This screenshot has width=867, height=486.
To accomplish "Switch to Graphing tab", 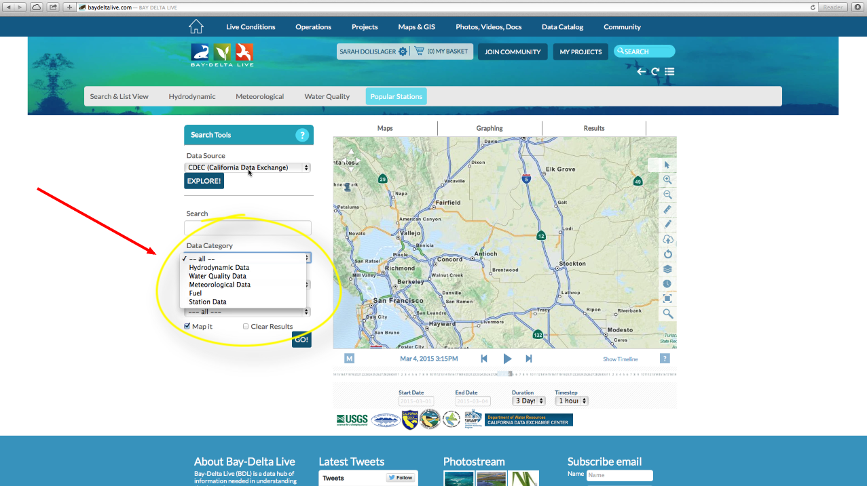I will pyautogui.click(x=490, y=128).
